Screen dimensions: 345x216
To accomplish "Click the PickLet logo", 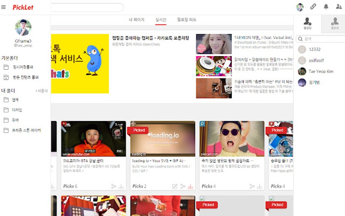I will [x=23, y=7].
